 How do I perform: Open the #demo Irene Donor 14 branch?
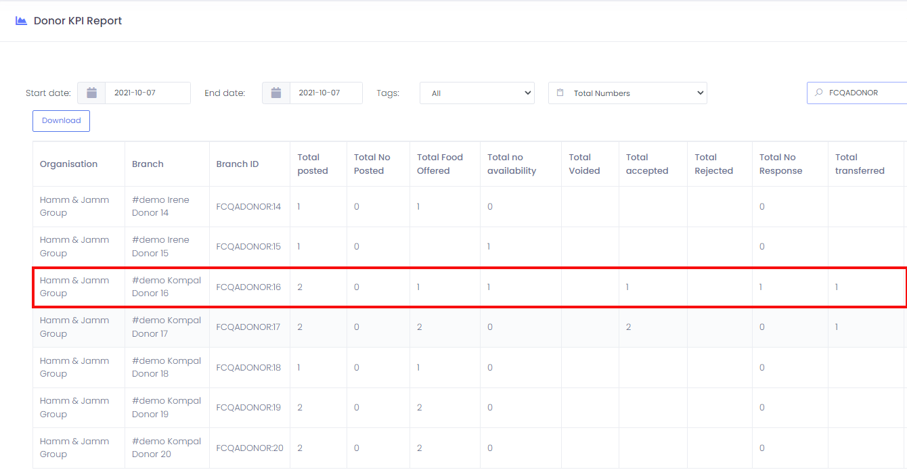[160, 206]
